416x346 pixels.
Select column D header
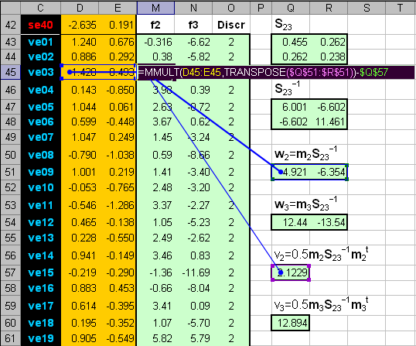click(x=80, y=8)
